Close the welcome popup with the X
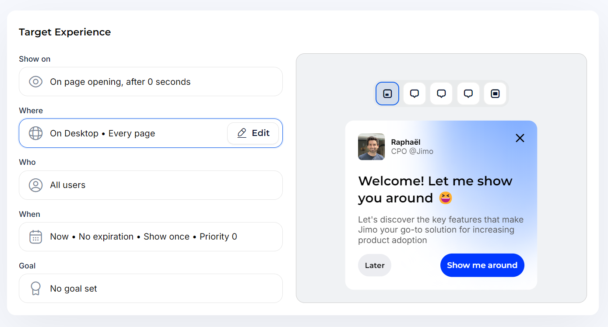 coord(520,138)
